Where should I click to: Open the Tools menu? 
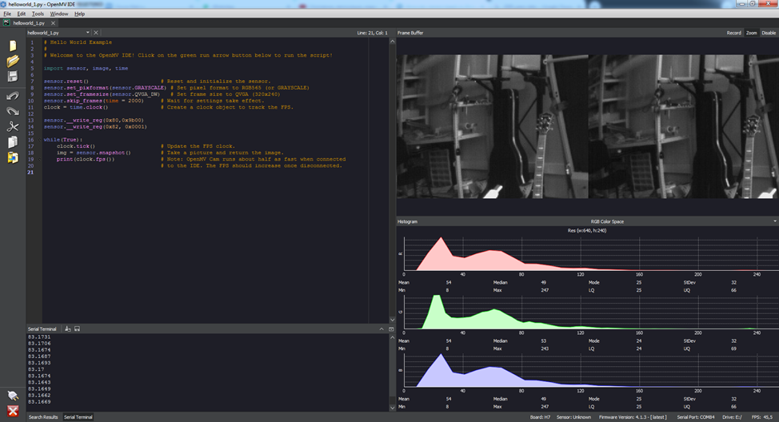(x=38, y=14)
